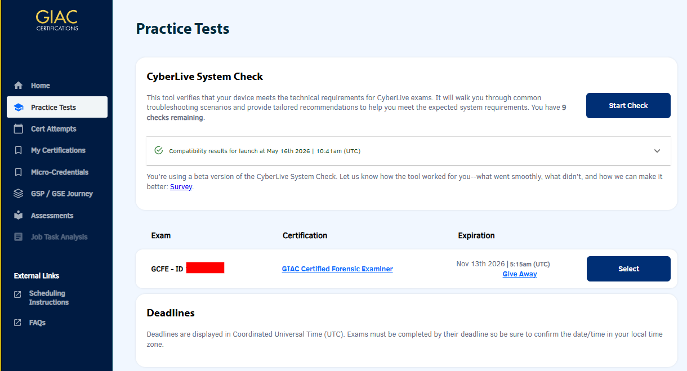Click the GSP / GSE Journey layers icon
This screenshot has height=371, width=687.
19,194
